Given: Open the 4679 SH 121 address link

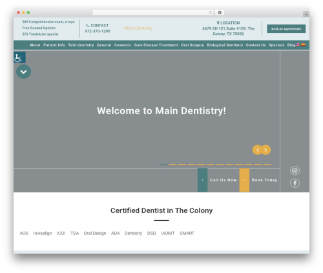Looking at the screenshot, I should (x=228, y=31).
